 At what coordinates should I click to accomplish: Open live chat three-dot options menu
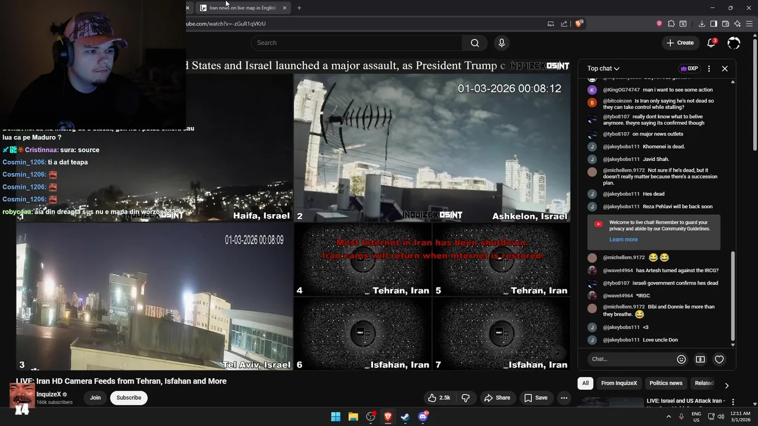(x=709, y=69)
